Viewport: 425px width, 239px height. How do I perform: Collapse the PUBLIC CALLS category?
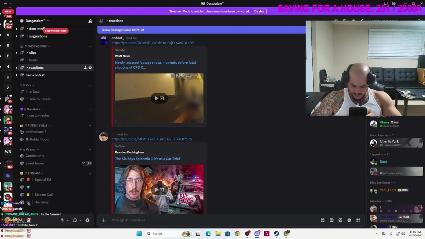pyautogui.click(x=36, y=125)
